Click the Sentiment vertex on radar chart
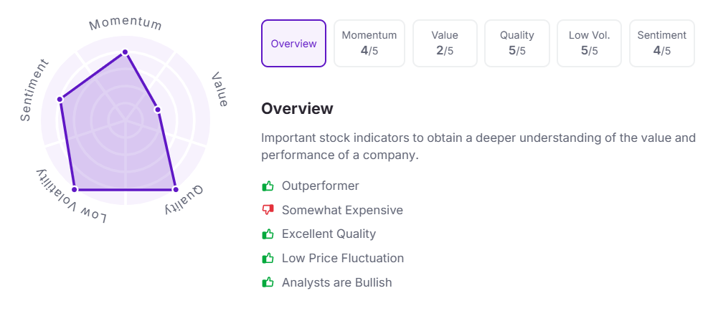 [60, 99]
